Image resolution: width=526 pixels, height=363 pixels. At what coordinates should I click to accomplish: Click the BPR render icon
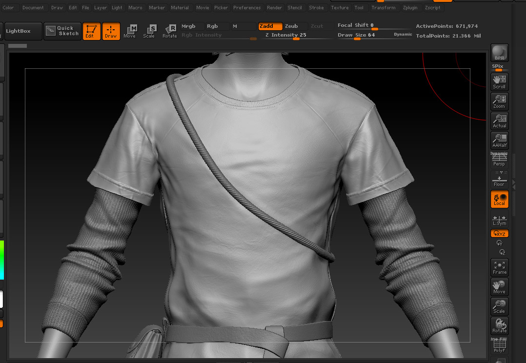coord(499,53)
